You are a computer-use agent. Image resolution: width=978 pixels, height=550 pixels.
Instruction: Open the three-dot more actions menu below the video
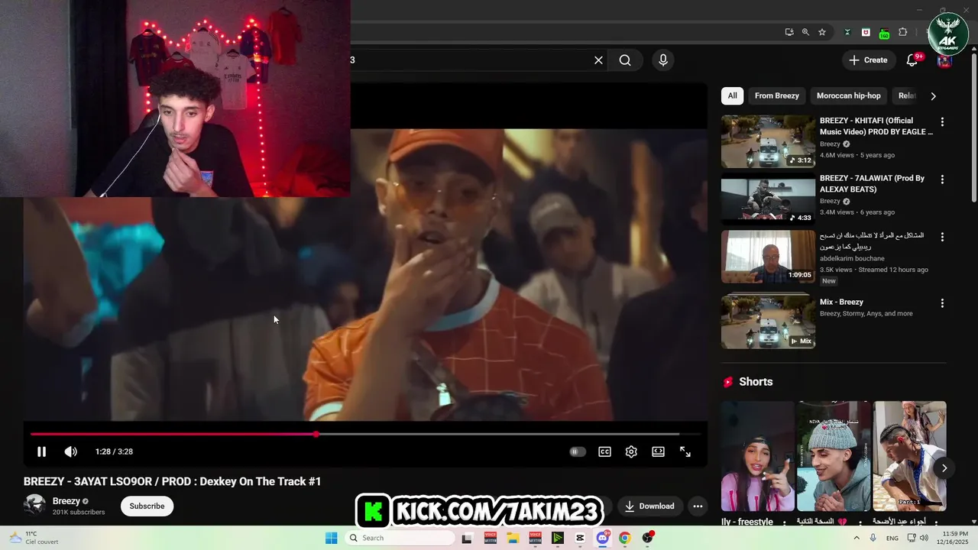[697, 506]
